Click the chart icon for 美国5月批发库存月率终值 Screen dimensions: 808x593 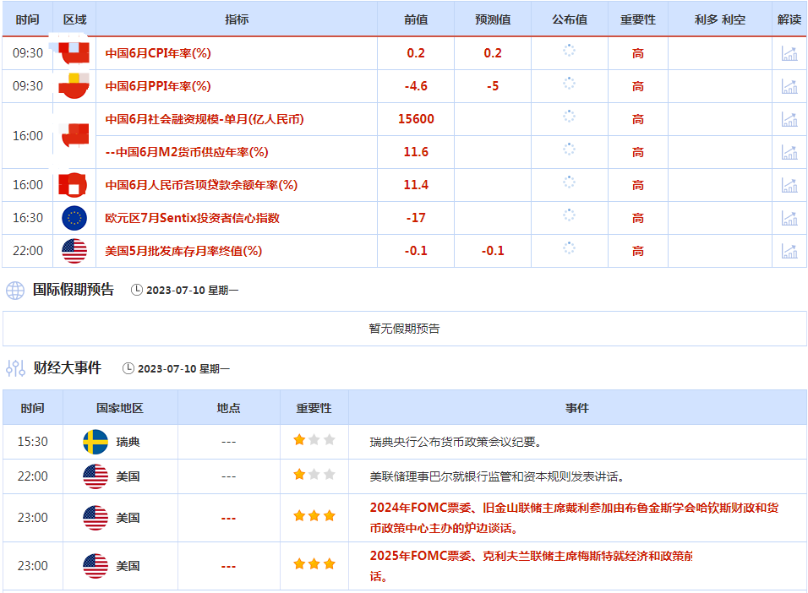pyautogui.click(x=789, y=251)
